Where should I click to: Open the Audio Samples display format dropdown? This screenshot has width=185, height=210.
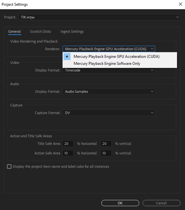(x=109, y=91)
